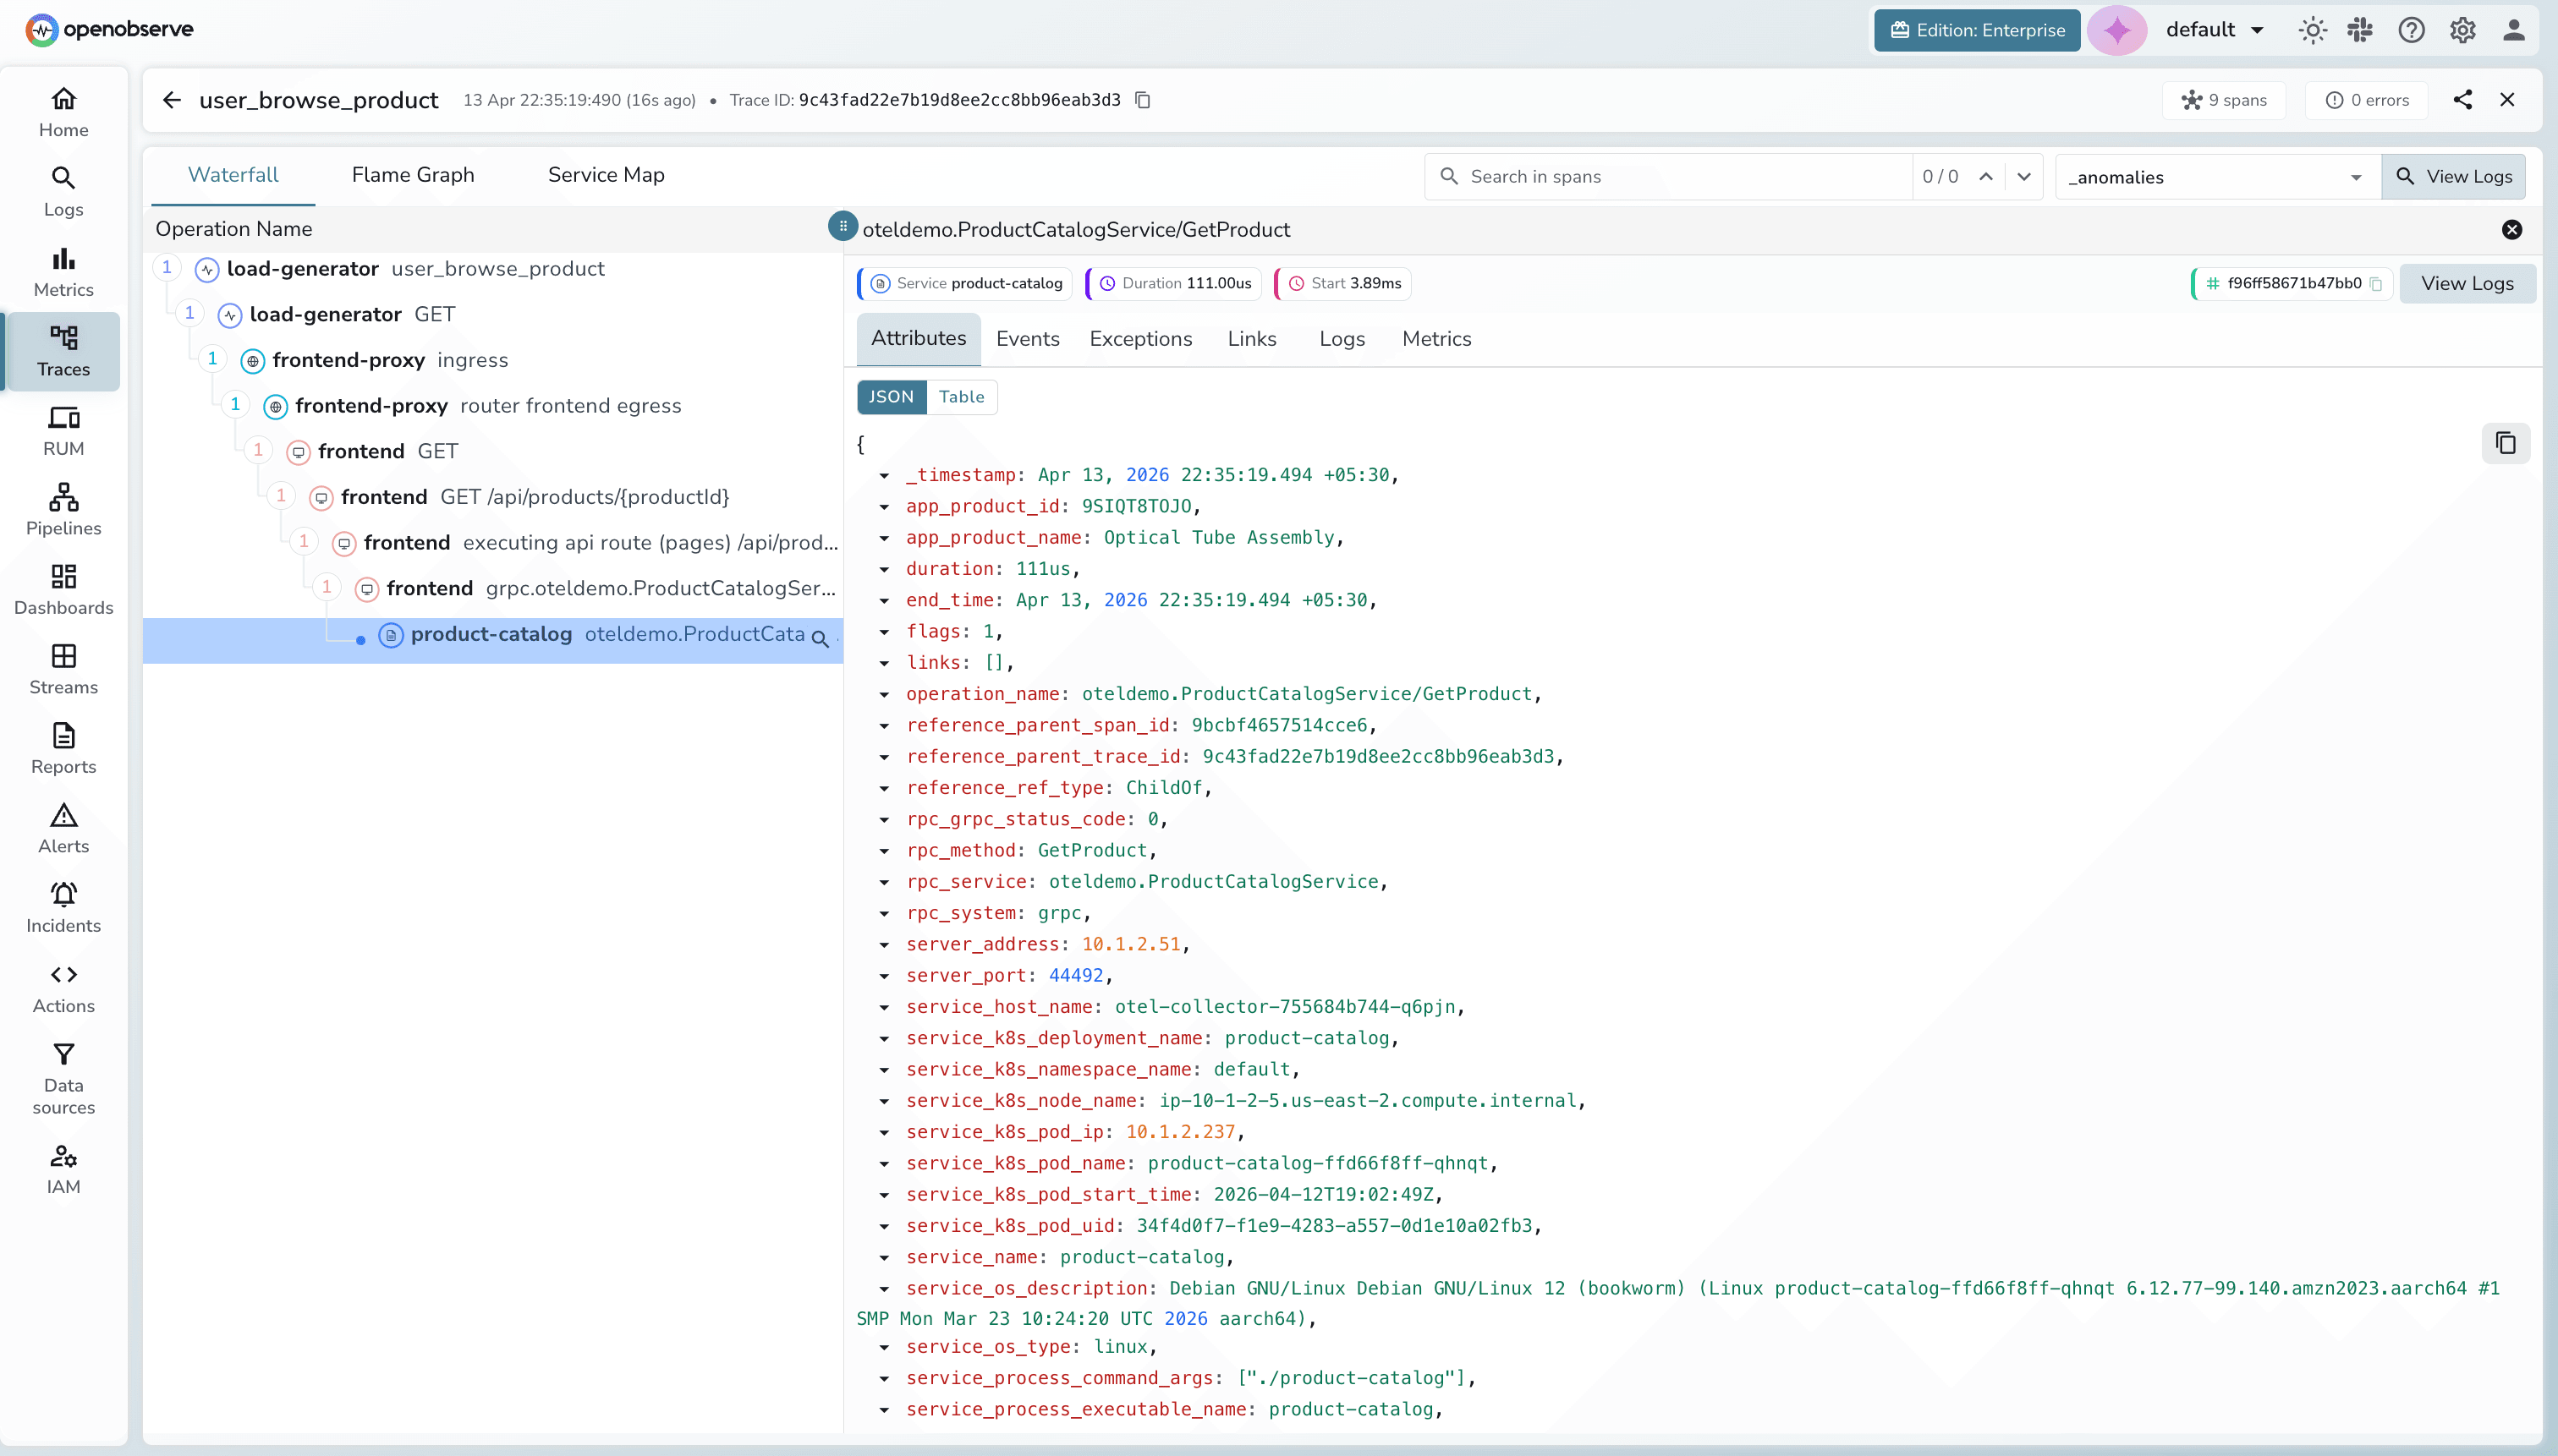Image resolution: width=2558 pixels, height=1456 pixels.
Task: Copy JSON attributes with copy icon
Action: click(2505, 443)
